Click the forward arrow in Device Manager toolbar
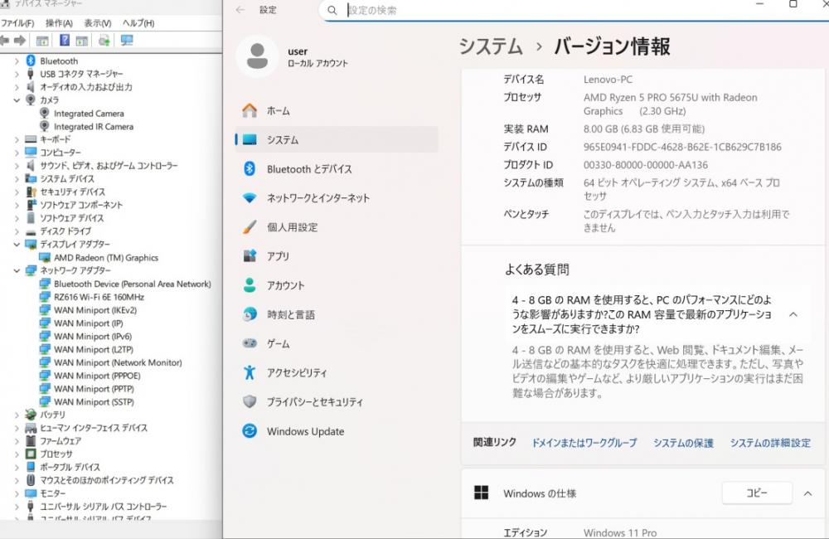This screenshot has width=829, height=539. point(20,41)
